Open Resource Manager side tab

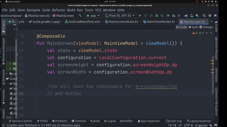click(4, 51)
